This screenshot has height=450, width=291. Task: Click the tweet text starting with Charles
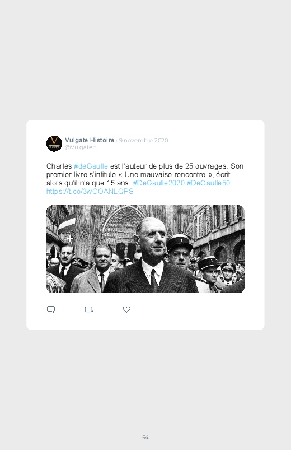[x=145, y=179]
